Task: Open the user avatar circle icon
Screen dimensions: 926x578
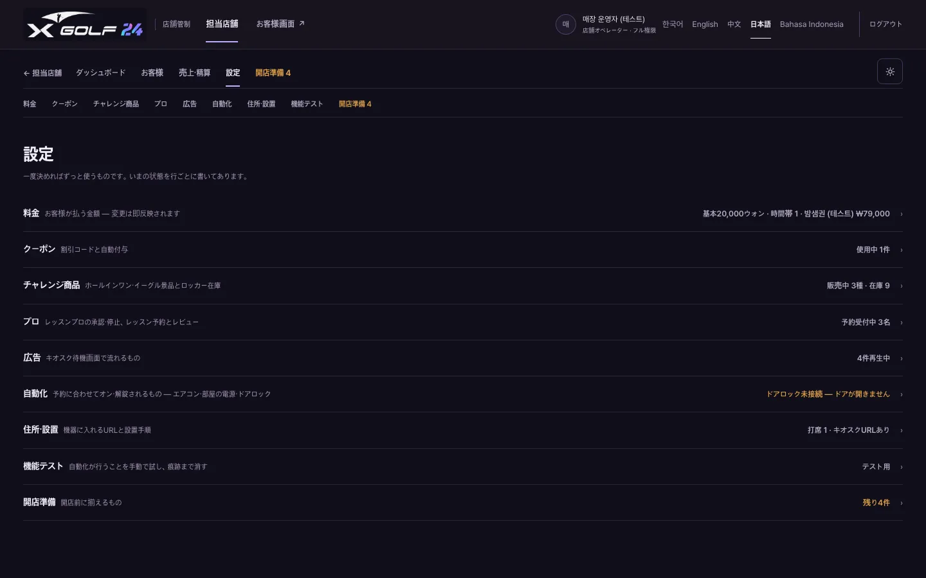Action: (x=565, y=24)
